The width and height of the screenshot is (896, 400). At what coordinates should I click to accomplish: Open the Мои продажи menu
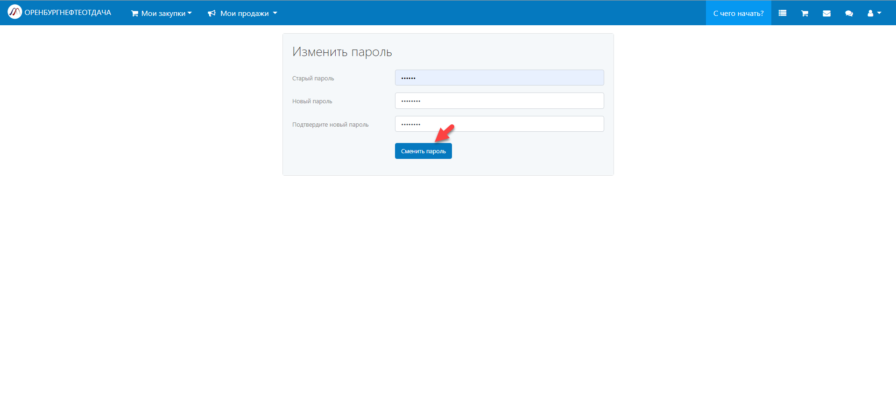244,14
